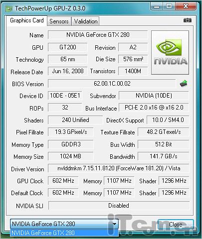
Task: Maximize the GPU-Z window
Action: pos(169,6)
